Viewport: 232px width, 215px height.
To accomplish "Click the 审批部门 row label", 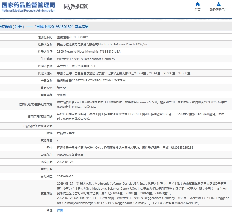I will pyautogui.click(x=46, y=155).
